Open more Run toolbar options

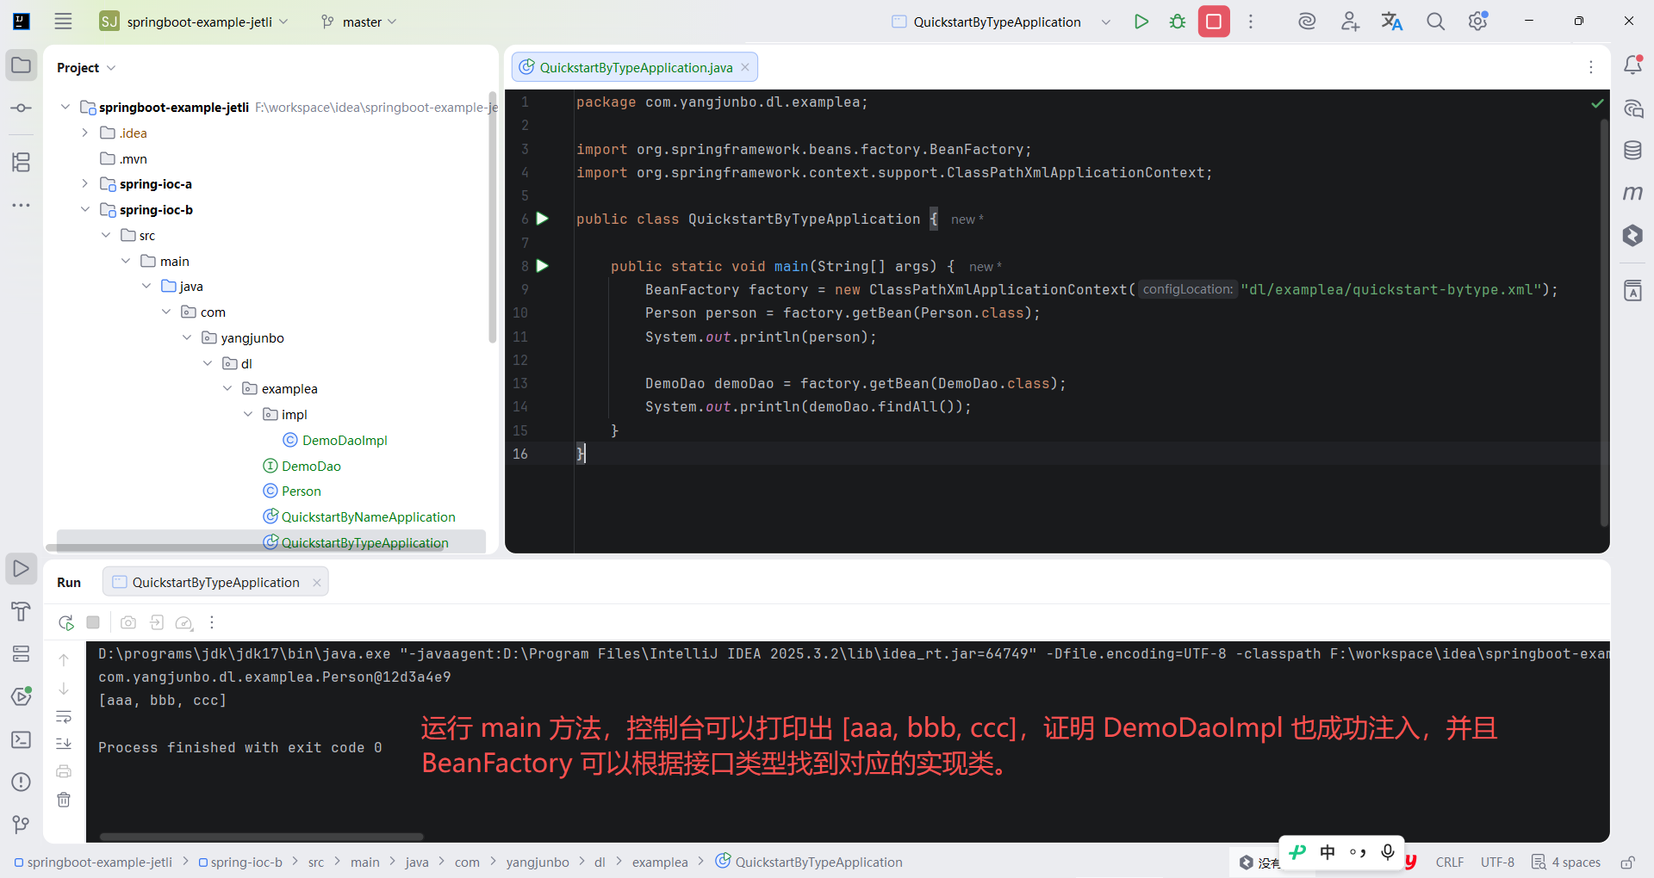click(212, 622)
